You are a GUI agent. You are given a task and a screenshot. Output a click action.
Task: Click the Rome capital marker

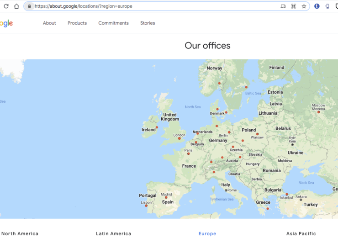point(226,190)
